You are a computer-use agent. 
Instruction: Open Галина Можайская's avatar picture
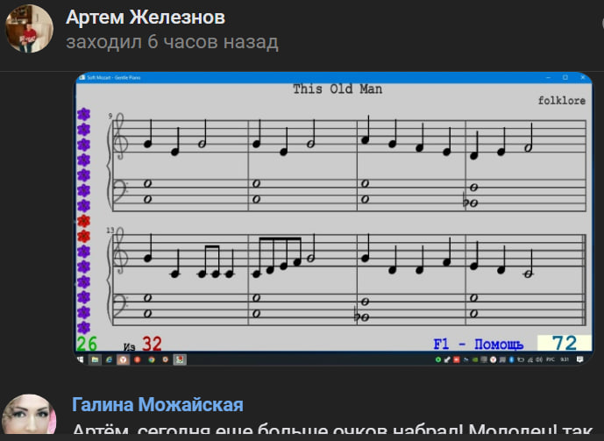coord(29,417)
